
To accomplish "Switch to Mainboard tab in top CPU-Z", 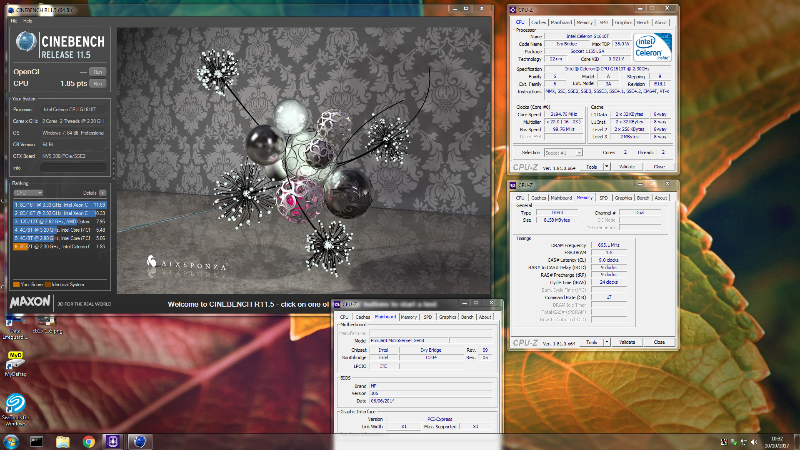I will pos(561,22).
